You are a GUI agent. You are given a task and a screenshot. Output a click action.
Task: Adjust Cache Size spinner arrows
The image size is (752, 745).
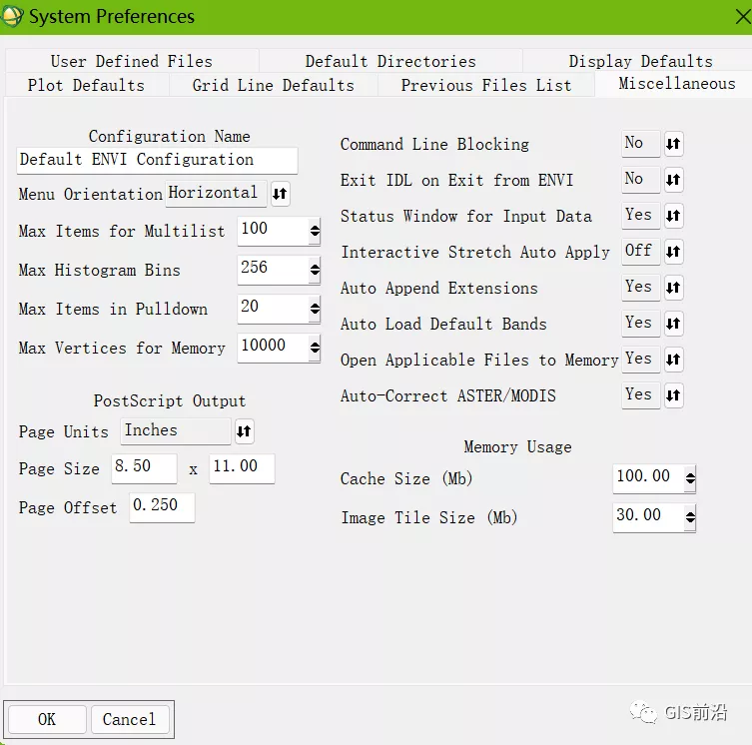click(x=690, y=478)
